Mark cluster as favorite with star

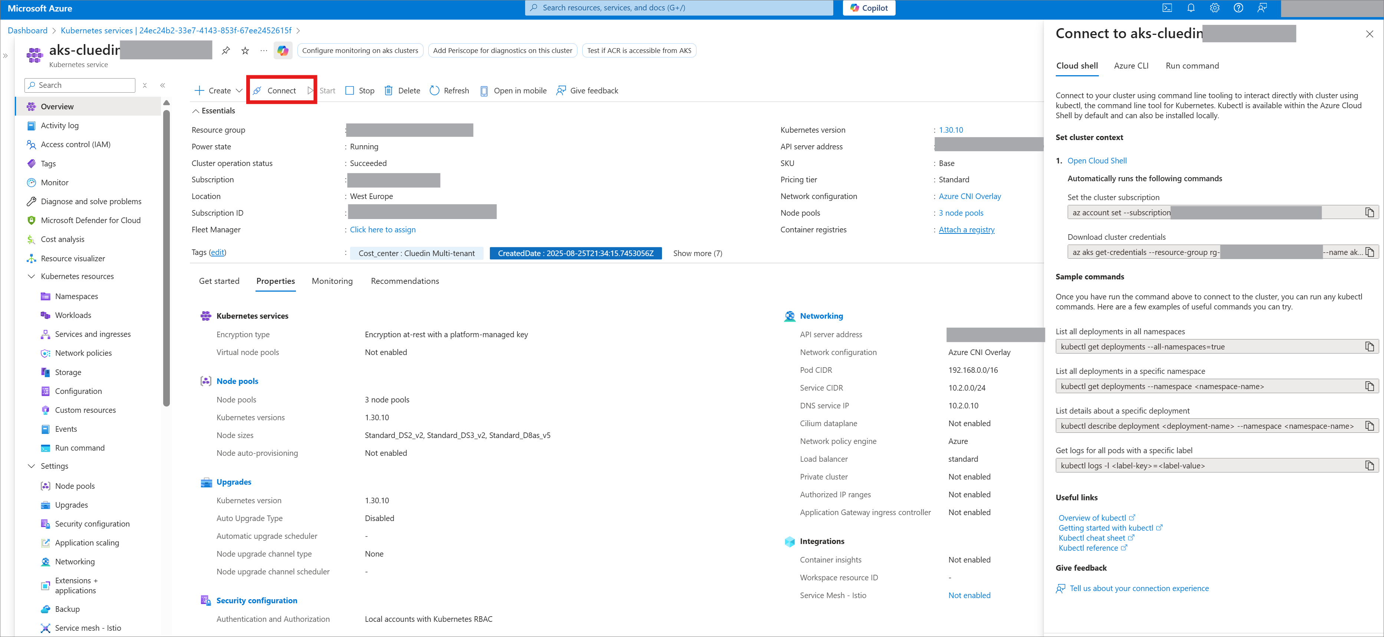[x=245, y=50]
